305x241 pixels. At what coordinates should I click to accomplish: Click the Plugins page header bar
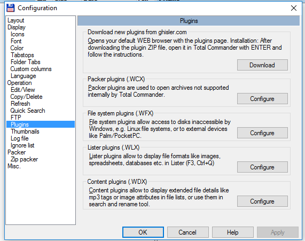pyautogui.click(x=189, y=21)
